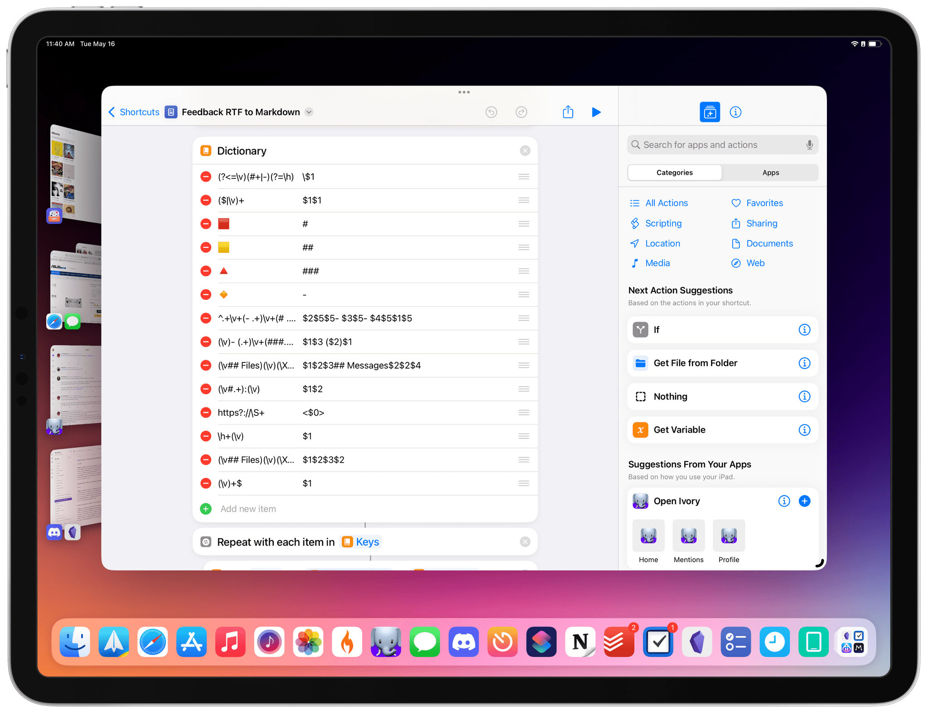
Task: Edit the $2$5$5- $3$5- $4$5$1$5 value
Action: (x=357, y=318)
